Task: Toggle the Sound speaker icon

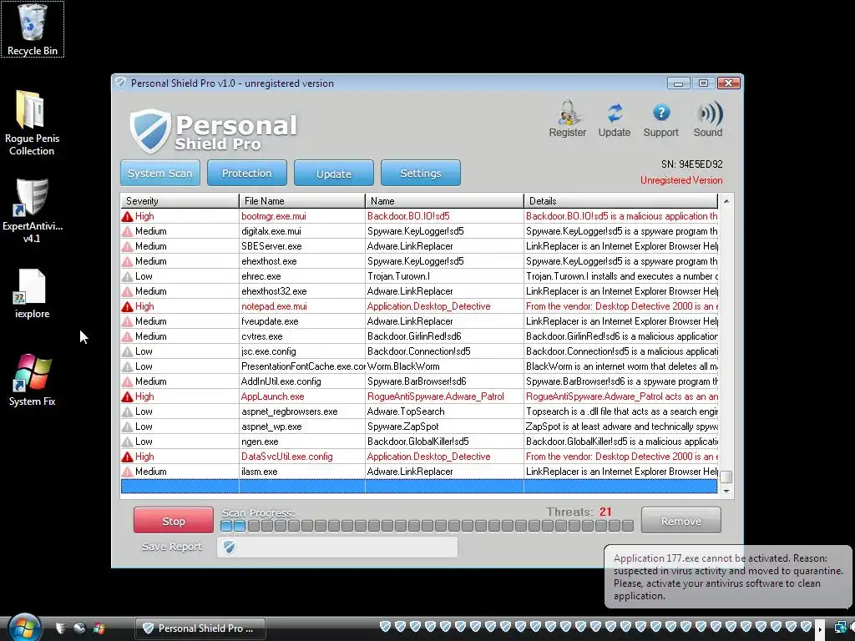Action: coord(708,119)
